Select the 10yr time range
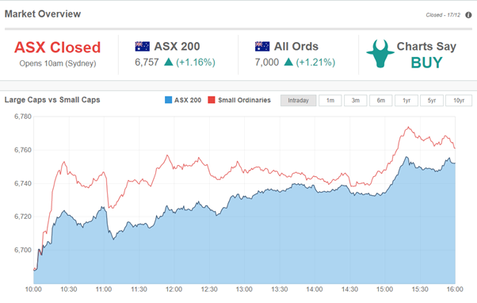477x303 pixels. click(459, 101)
